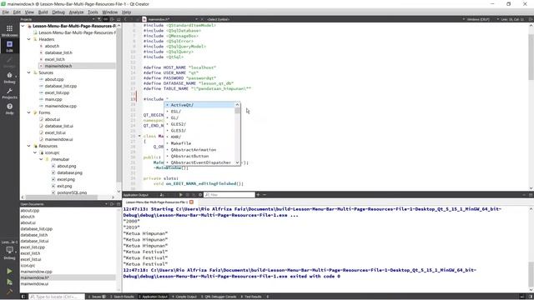Open about.h in Headers tree
Viewport: 534px width, 300px height.
pos(52,46)
